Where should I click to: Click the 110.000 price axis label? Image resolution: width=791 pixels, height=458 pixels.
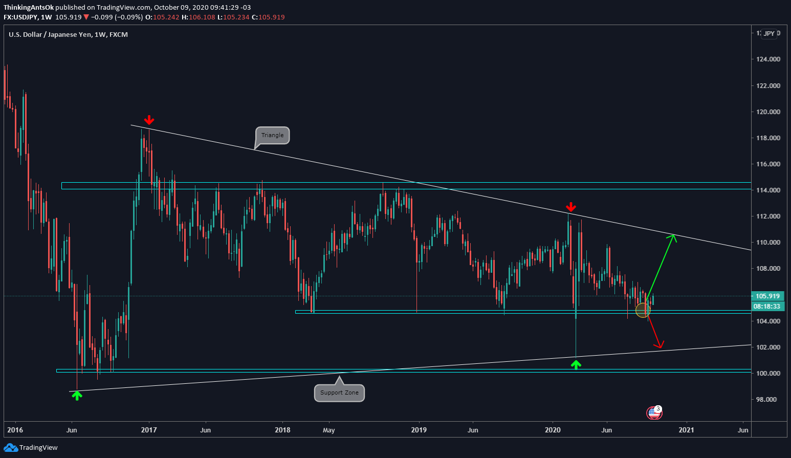tap(768, 242)
